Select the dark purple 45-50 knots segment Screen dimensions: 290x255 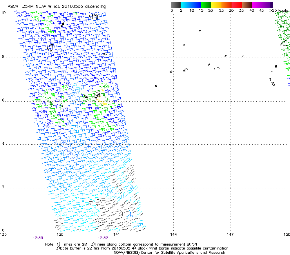pyautogui.click(x=267, y=5)
